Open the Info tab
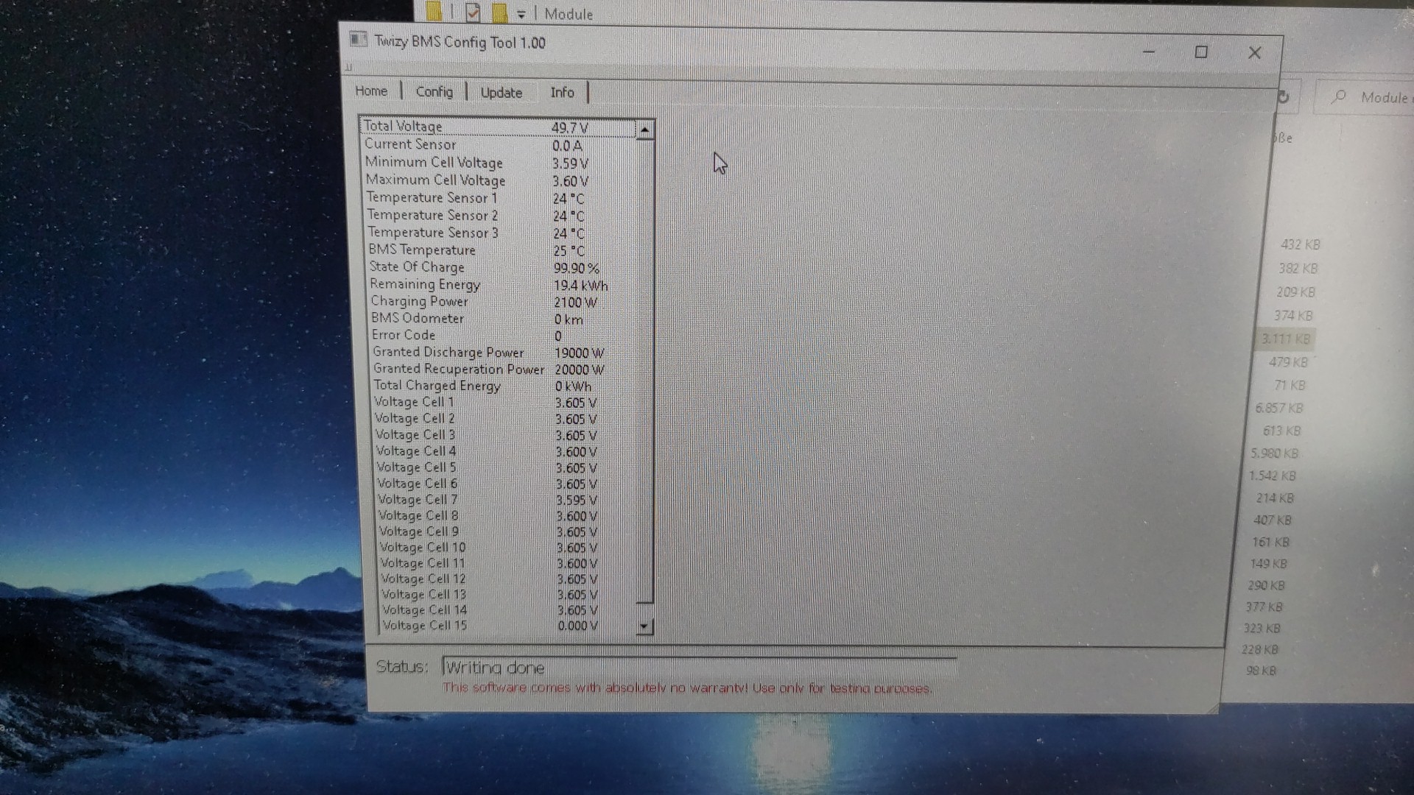Image resolution: width=1414 pixels, height=795 pixels. (562, 93)
